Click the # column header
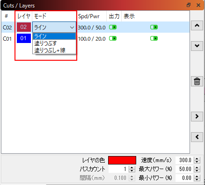This screenshot has height=185, width=205. [x=6, y=16]
